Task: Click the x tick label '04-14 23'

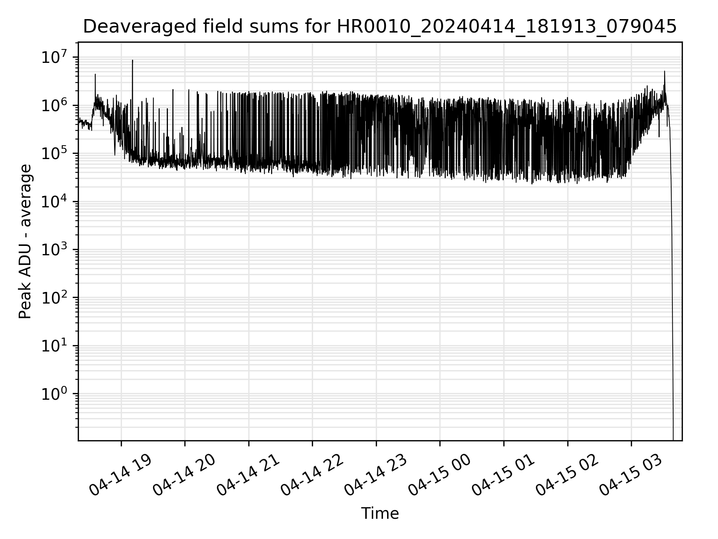Action: coord(376,475)
